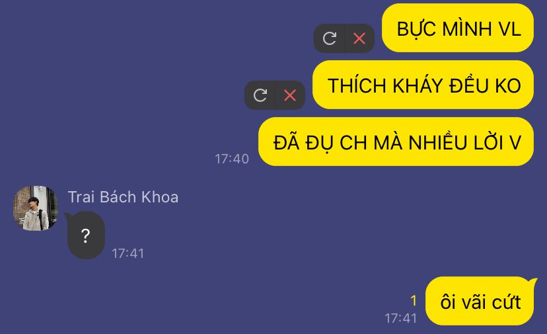
Task: Remove failed "THÍCH KHÁY ĐỂU KO" with red X
Action: point(290,95)
